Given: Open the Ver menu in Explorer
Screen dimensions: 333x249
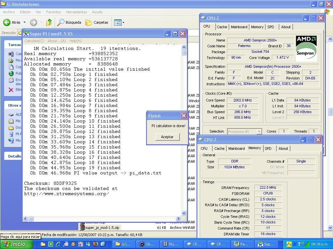Looking at the screenshot, I should pos(38,12).
